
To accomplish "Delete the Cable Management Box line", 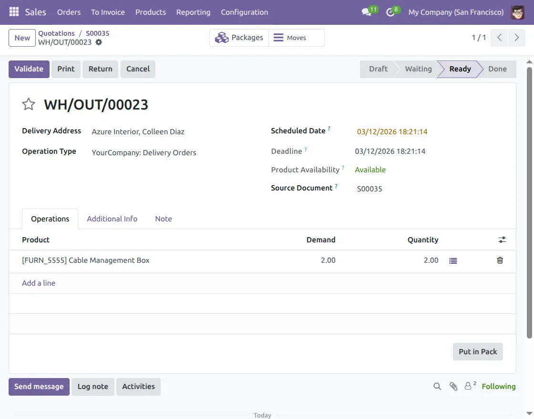I will (500, 260).
